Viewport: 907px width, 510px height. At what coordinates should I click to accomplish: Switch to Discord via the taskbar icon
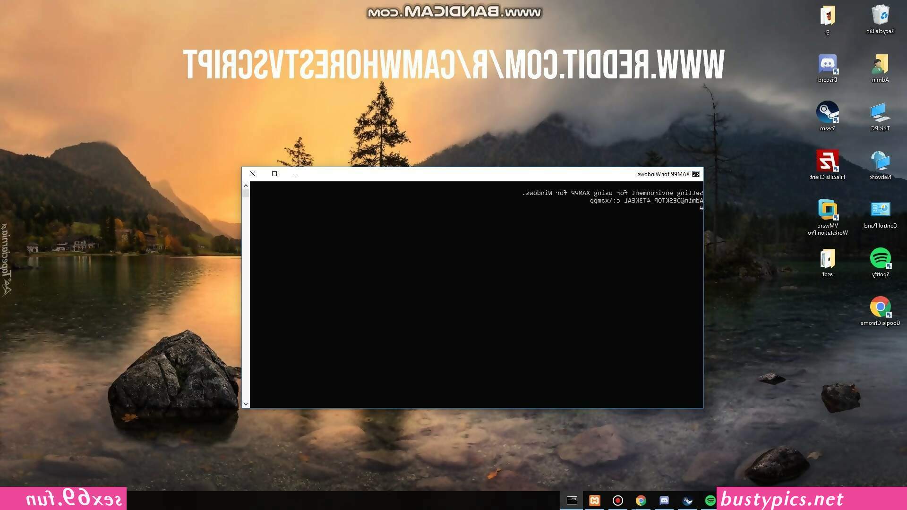point(664,501)
